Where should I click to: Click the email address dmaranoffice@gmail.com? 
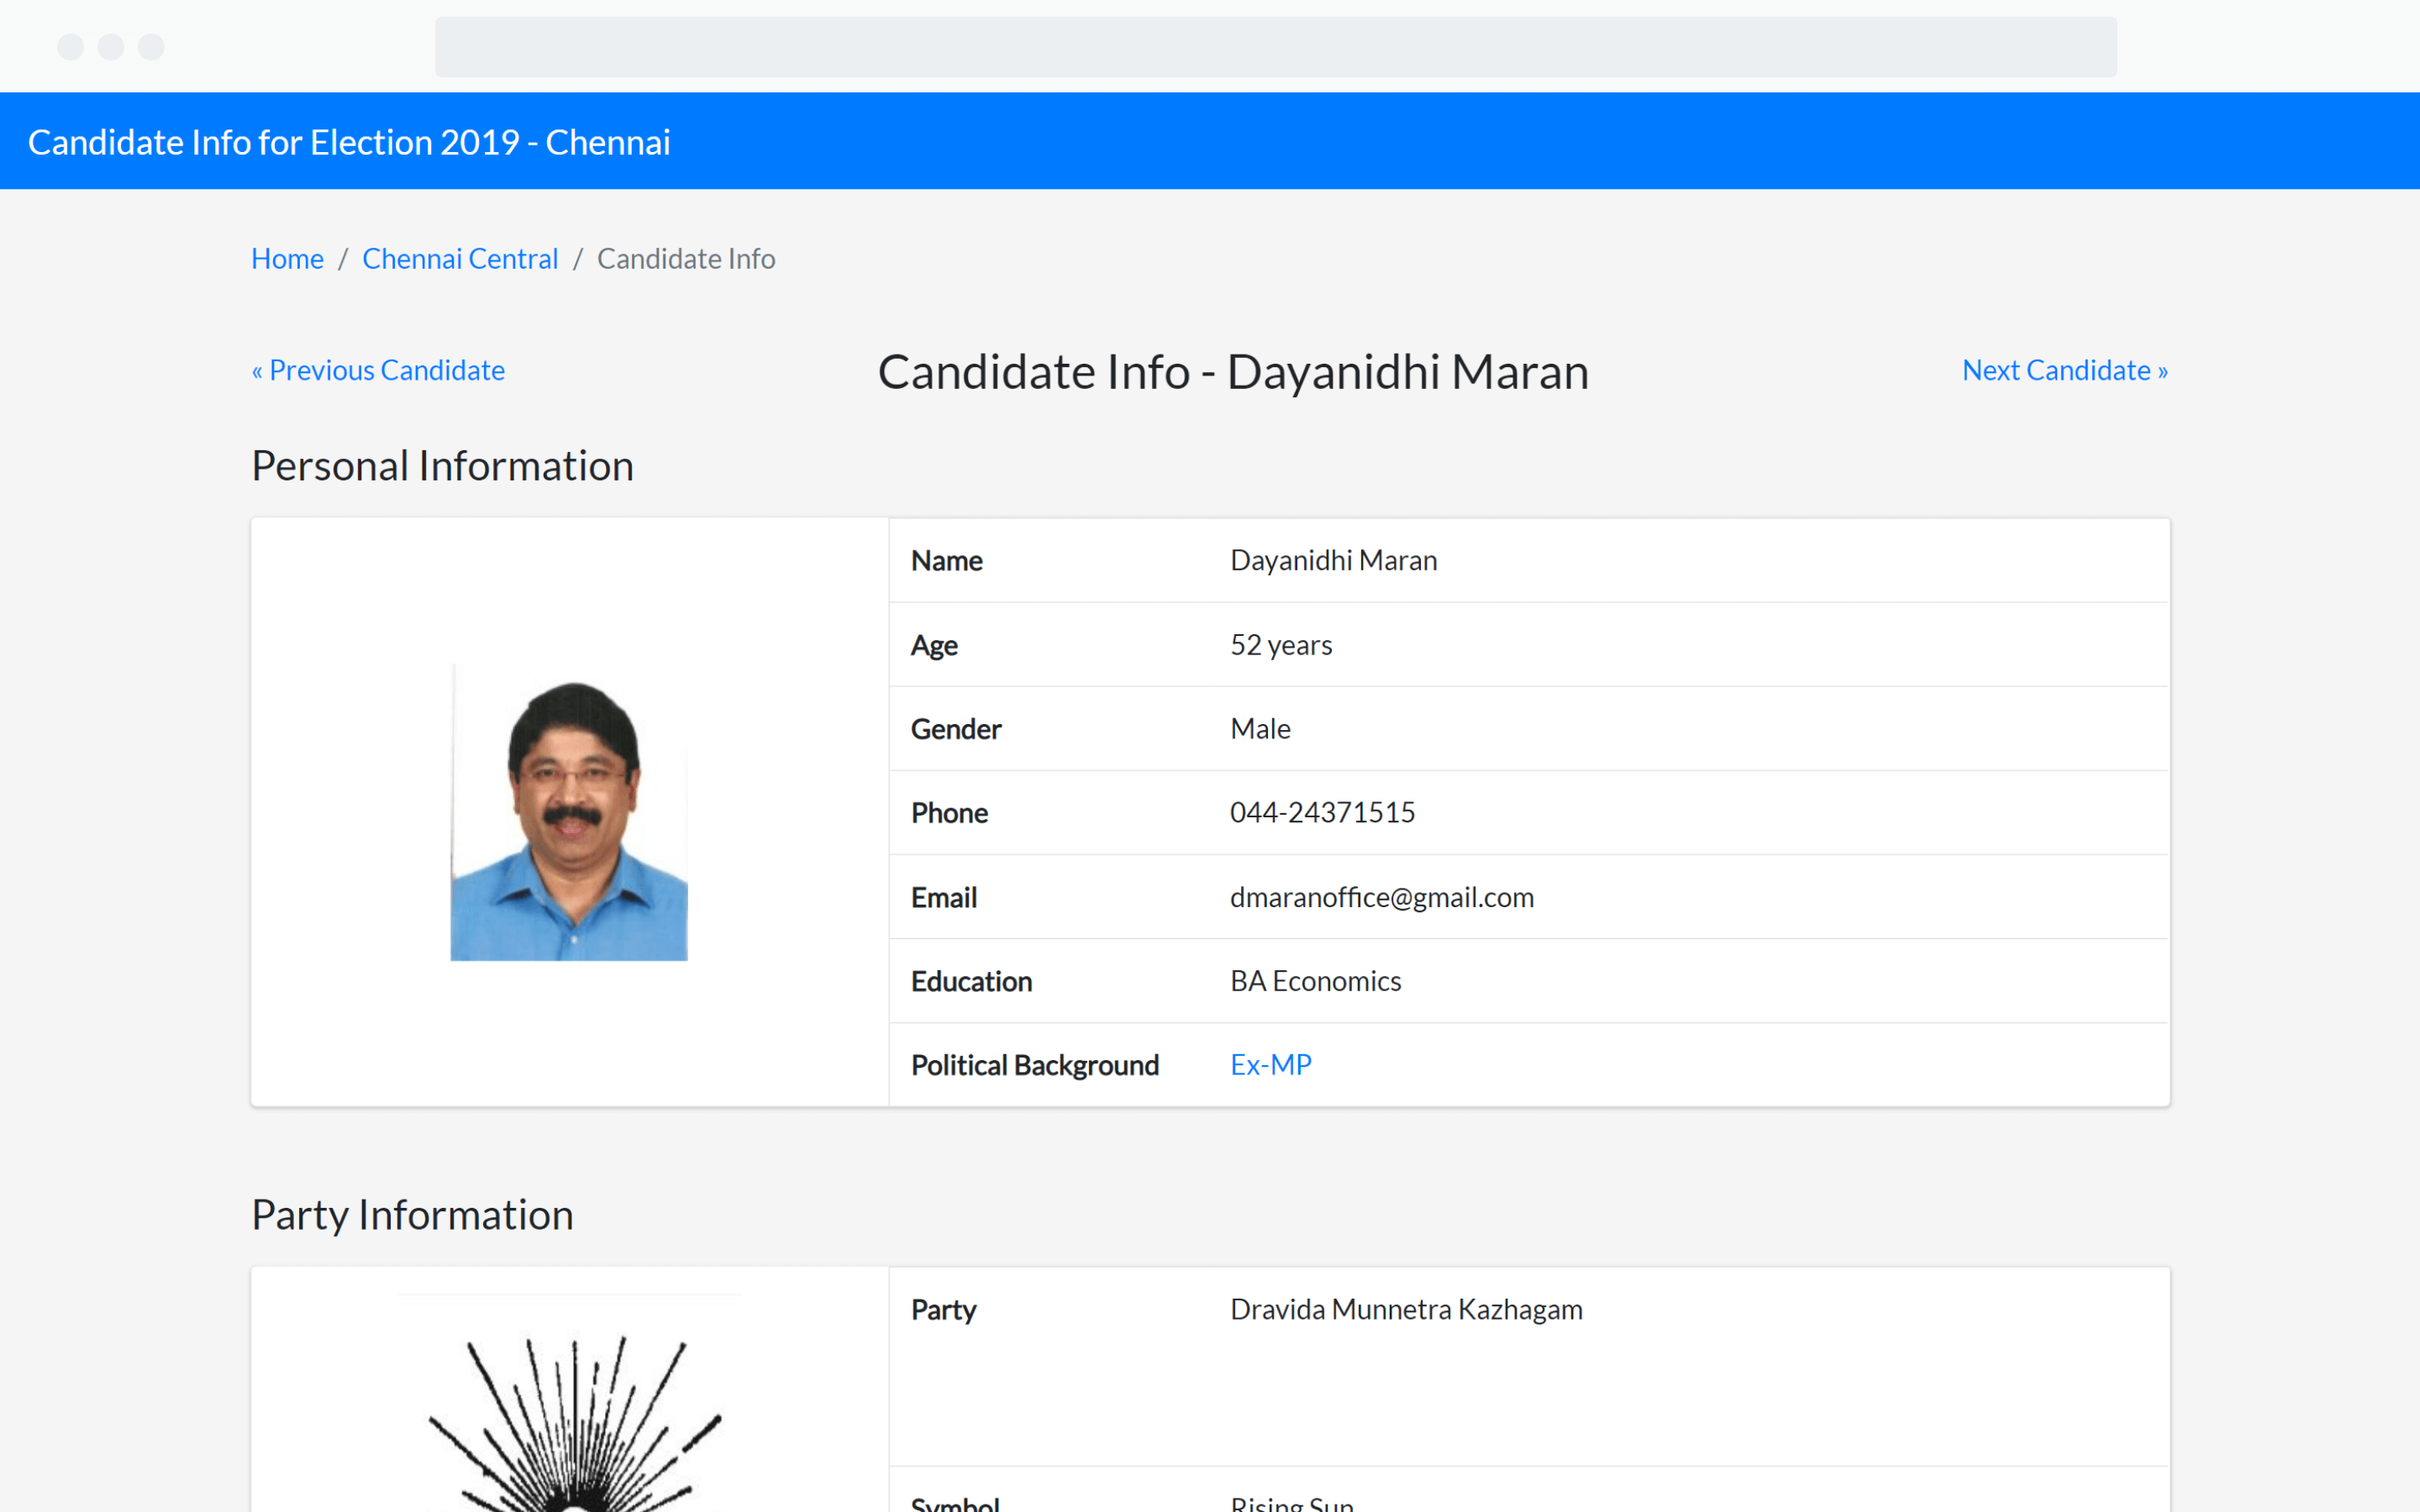pos(1381,897)
